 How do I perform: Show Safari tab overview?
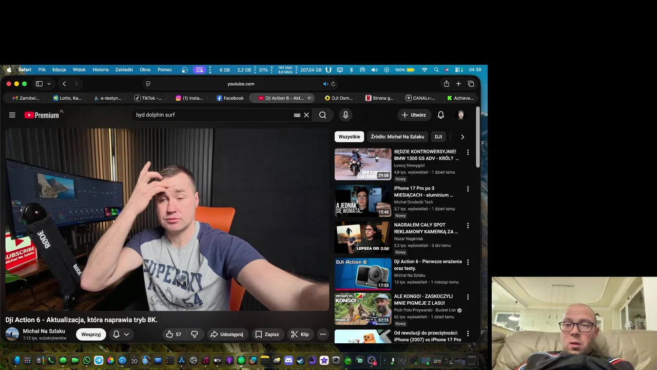point(471,84)
